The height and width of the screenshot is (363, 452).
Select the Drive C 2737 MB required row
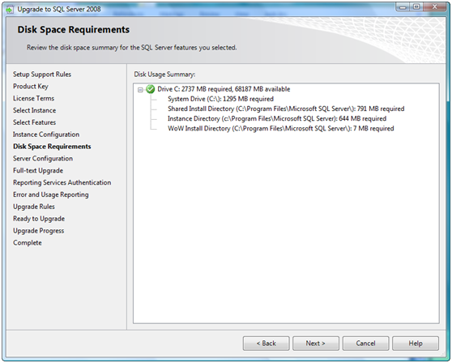[224, 89]
